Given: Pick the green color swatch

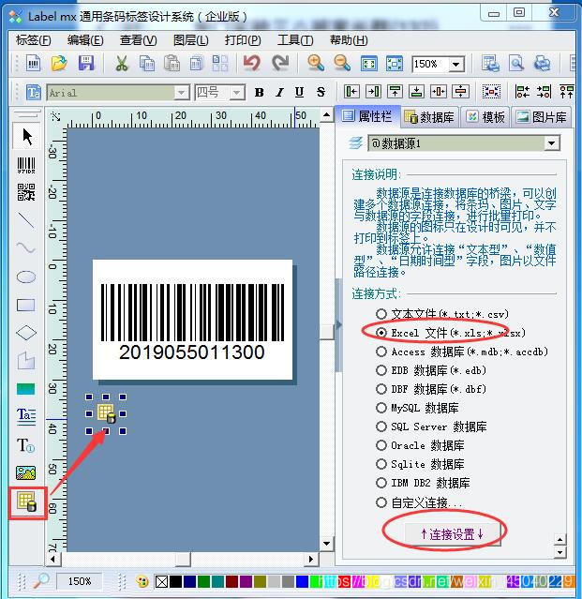Looking at the screenshot, I should coord(203,582).
